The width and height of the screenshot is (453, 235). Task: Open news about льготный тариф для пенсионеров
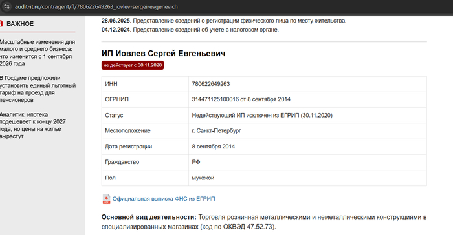tap(38, 89)
